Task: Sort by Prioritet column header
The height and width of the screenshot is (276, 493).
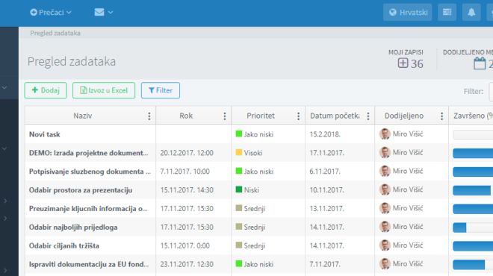Action: pyautogui.click(x=261, y=116)
